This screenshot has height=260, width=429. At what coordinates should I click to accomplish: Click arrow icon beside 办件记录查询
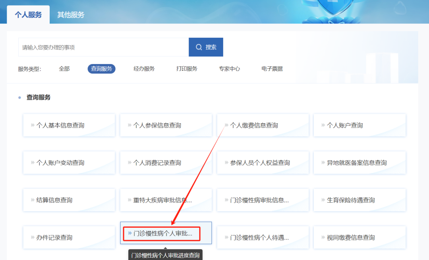click(x=33, y=237)
